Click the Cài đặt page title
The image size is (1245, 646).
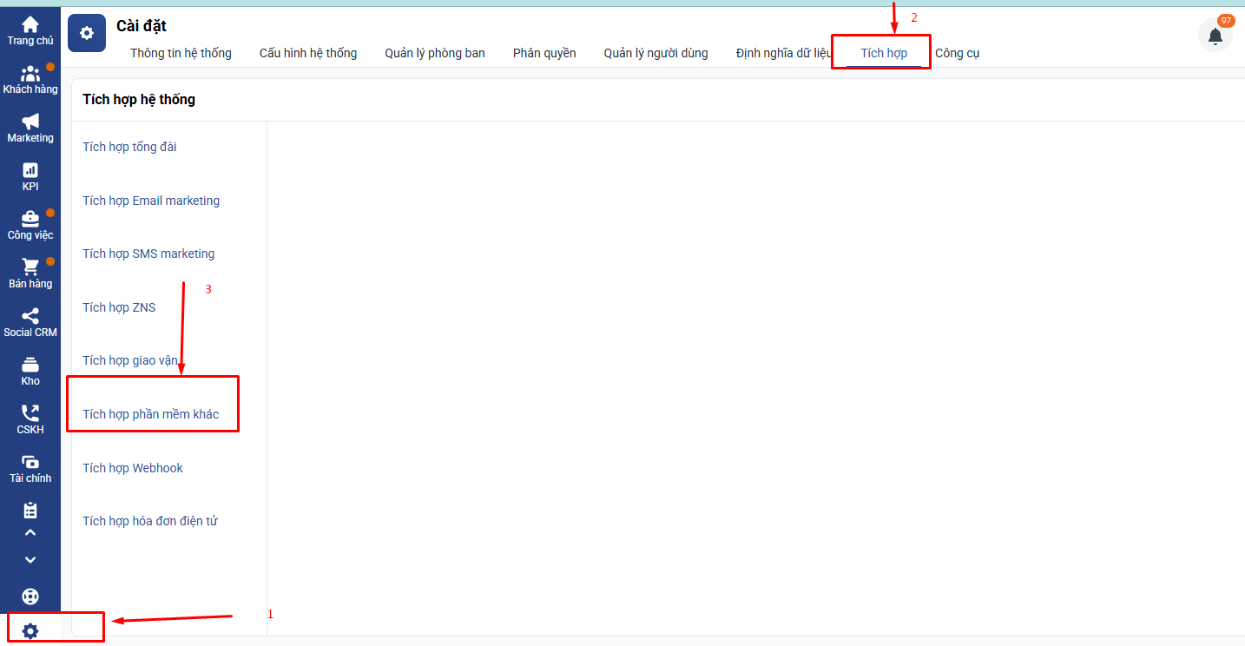pos(142,26)
